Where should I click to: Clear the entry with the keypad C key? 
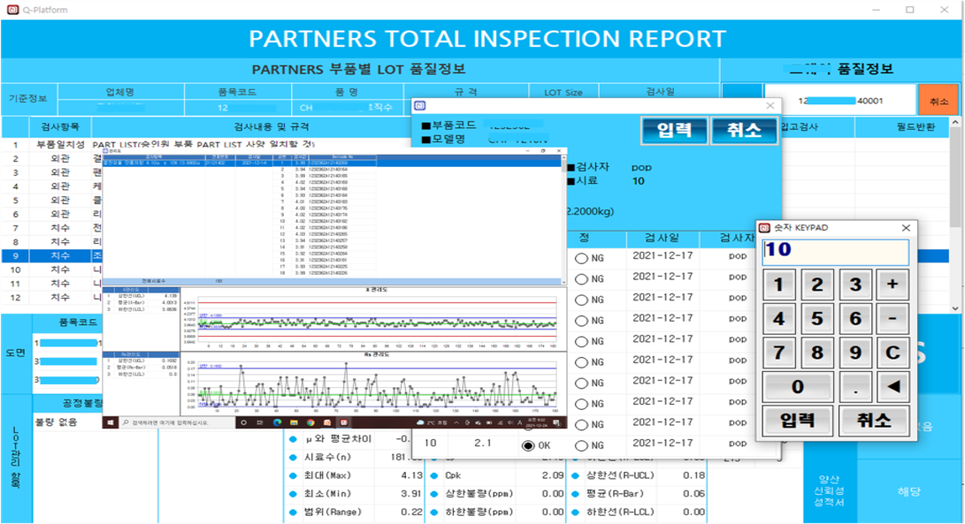892,353
